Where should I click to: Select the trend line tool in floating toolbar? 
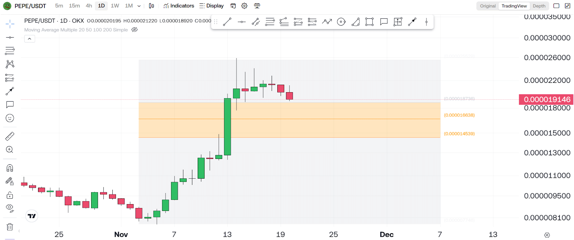tap(227, 22)
